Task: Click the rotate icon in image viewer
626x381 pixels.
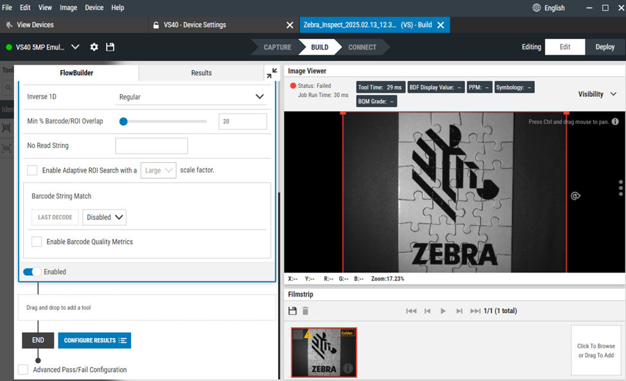Action: click(575, 196)
